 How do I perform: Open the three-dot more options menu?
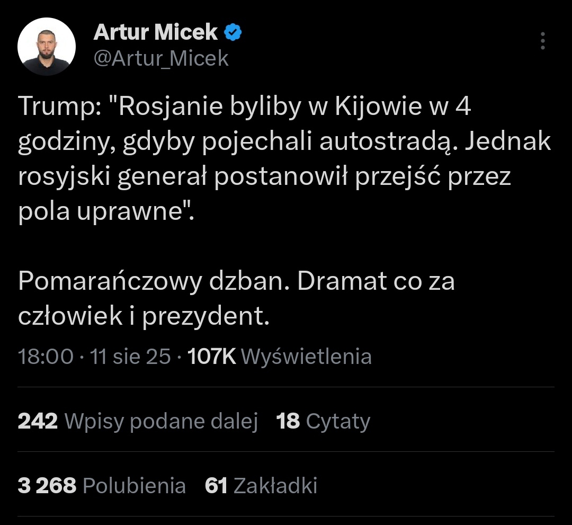pos(542,41)
